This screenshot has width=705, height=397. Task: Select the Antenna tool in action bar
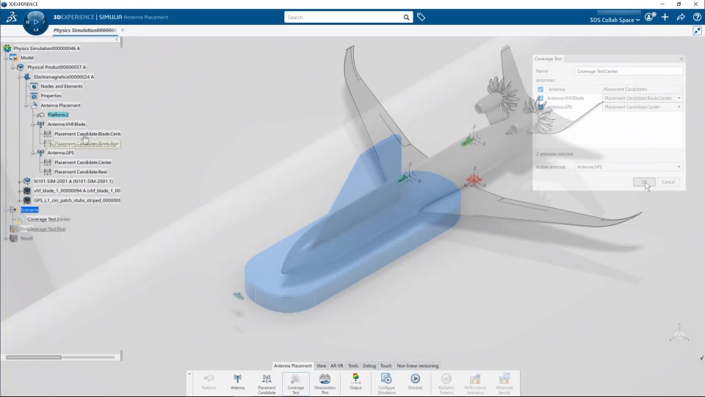[237, 382]
